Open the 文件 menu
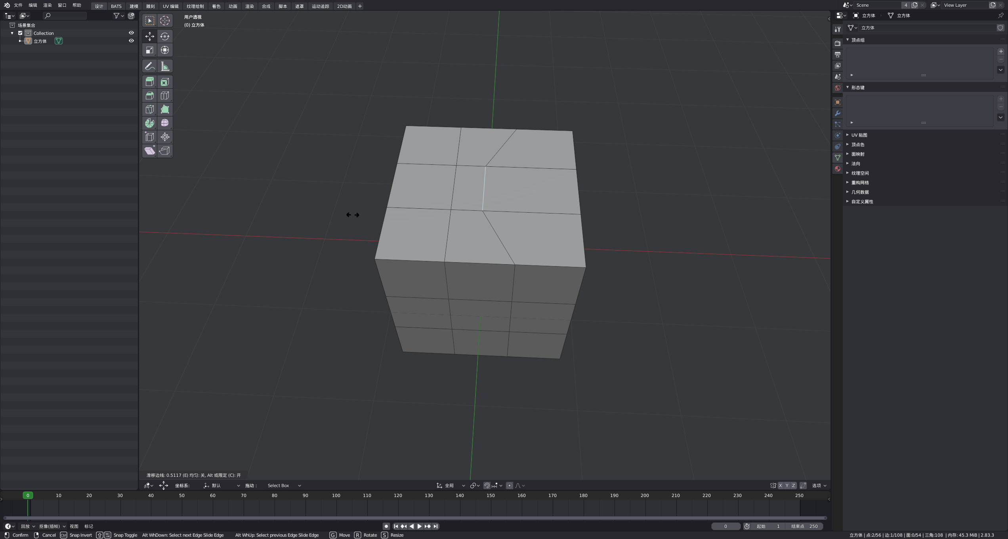This screenshot has height=539, width=1008. click(18, 6)
